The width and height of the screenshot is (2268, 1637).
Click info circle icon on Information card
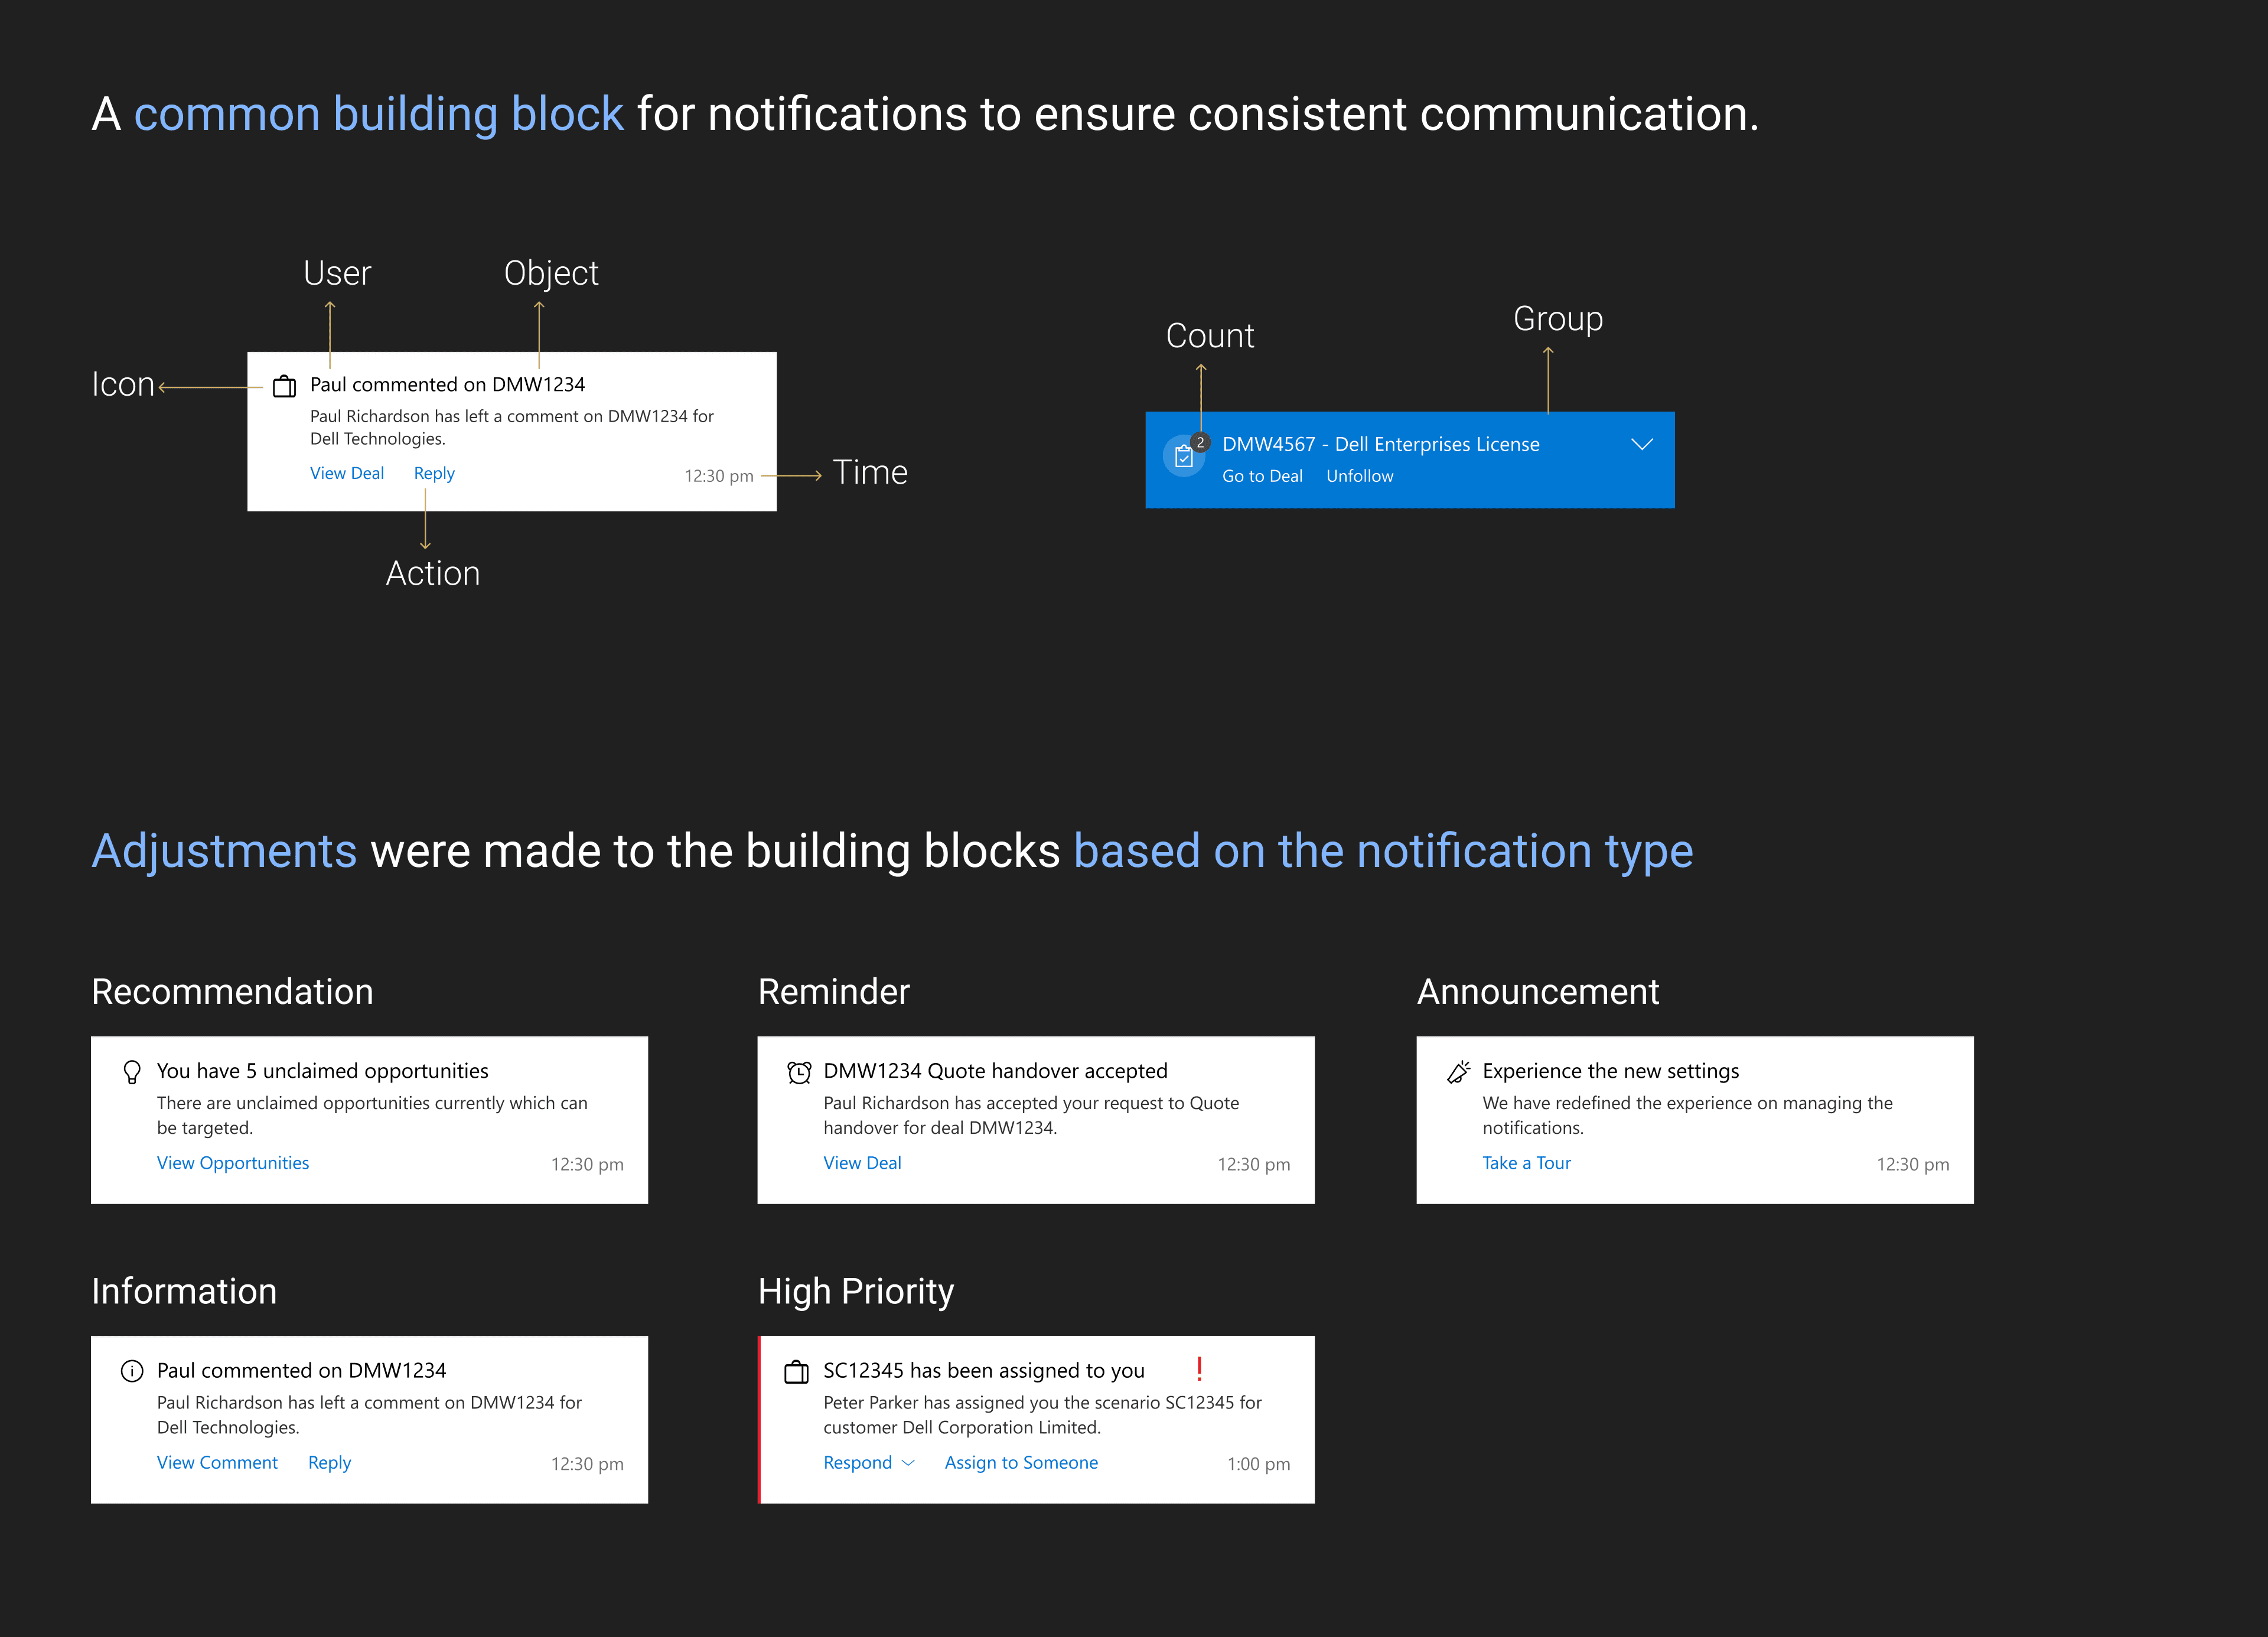click(x=131, y=1371)
